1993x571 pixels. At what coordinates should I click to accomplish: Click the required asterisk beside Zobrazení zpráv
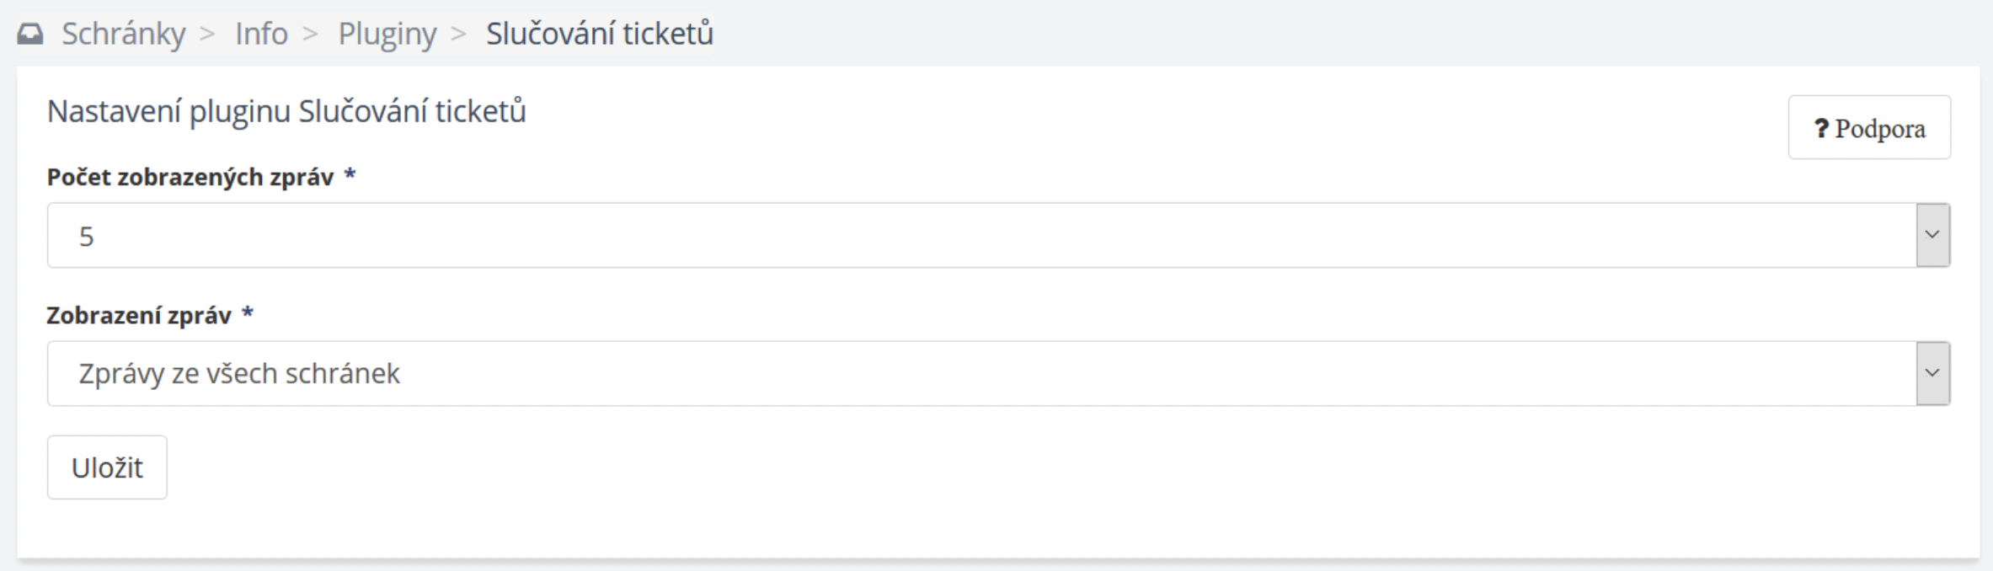pos(247,313)
